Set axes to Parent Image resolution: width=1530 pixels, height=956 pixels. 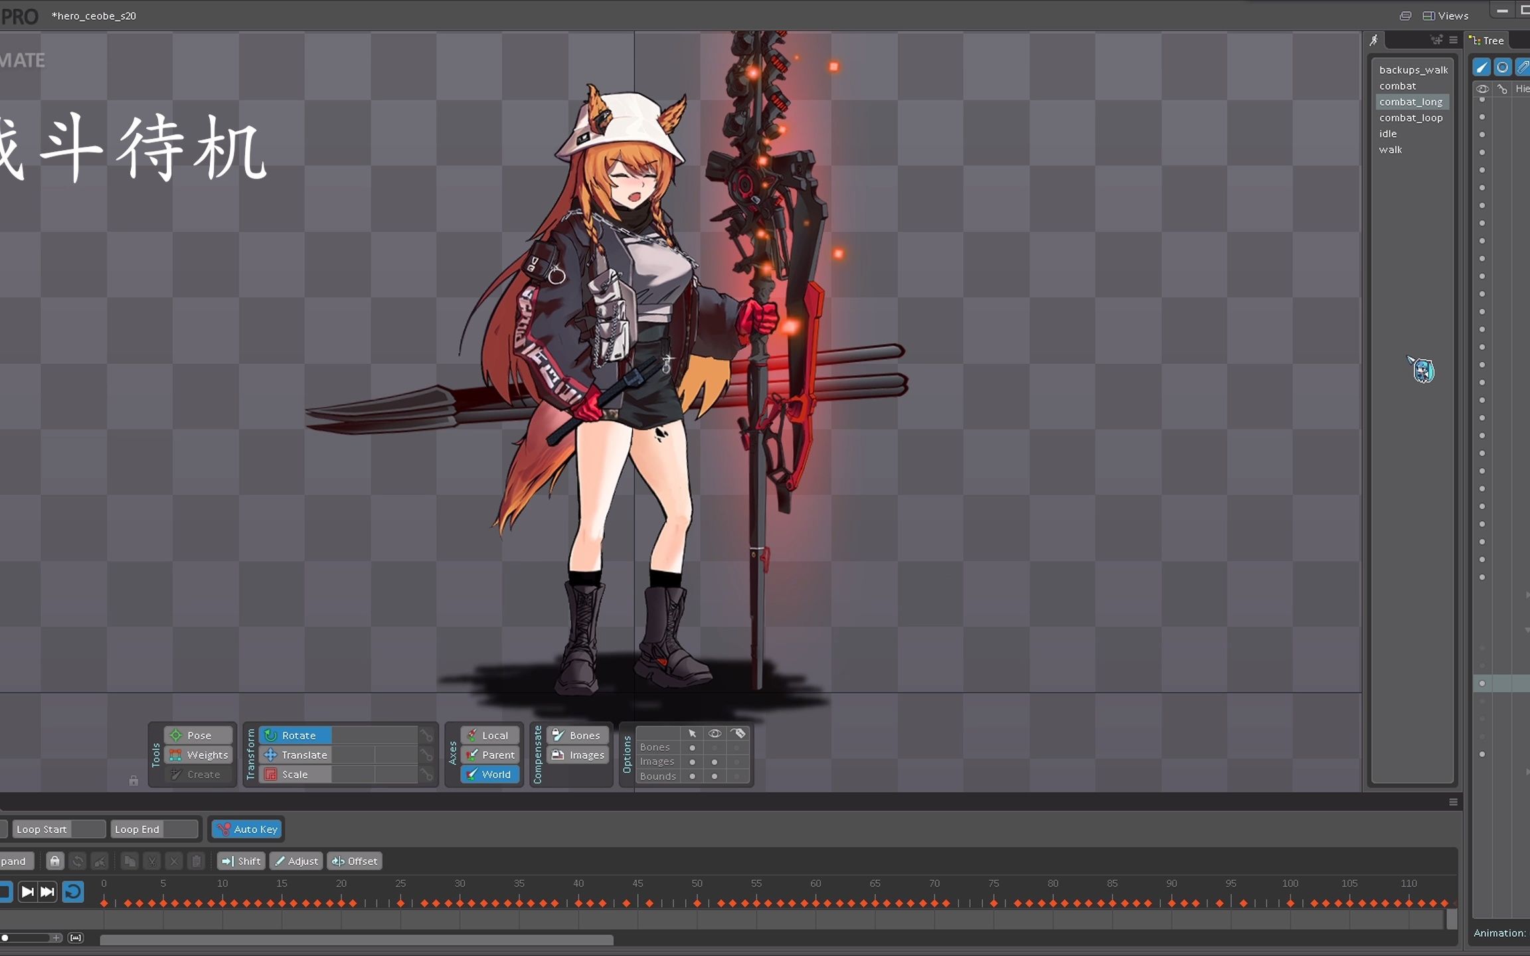click(x=489, y=755)
